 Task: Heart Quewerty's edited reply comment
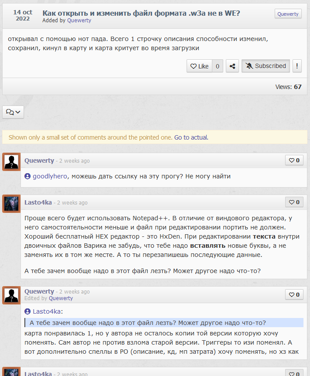point(294,294)
